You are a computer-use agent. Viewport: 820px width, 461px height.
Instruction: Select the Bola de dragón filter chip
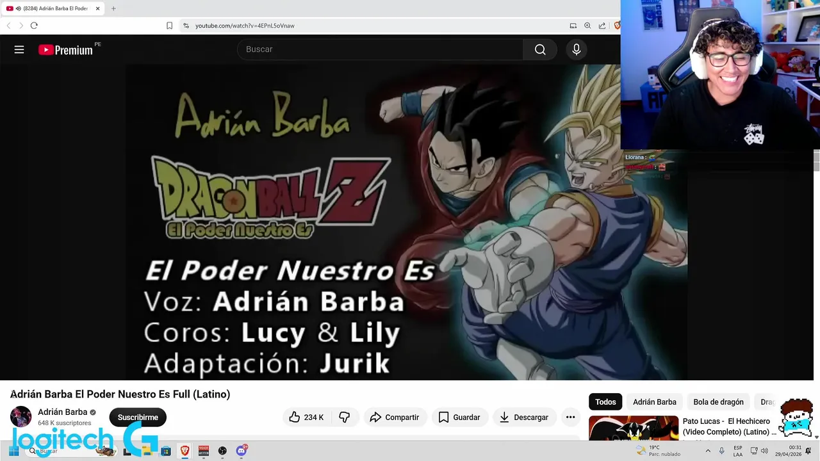(718, 402)
